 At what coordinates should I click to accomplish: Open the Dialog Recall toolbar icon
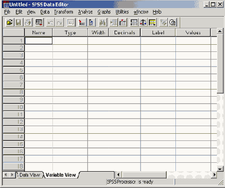(x=39, y=22)
